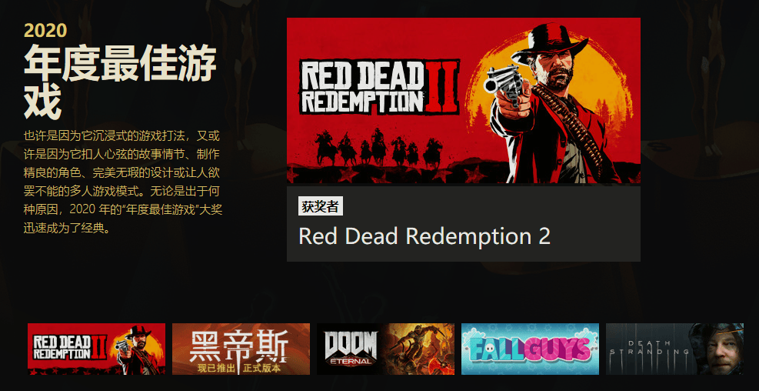Click the horse riders silhouette in banner
Viewport: 759px width, 391px height.
(x=378, y=147)
